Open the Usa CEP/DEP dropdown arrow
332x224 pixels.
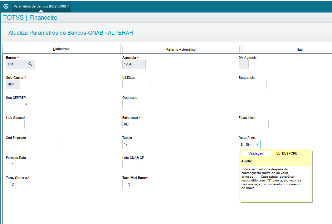pos(26,104)
